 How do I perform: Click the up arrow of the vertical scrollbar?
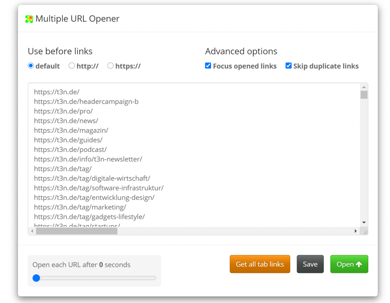click(x=364, y=87)
